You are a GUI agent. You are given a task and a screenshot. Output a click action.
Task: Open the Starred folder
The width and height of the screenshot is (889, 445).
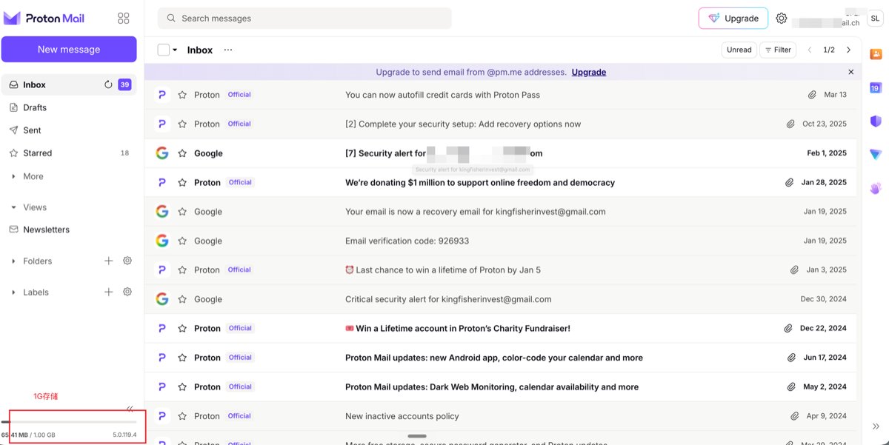pyautogui.click(x=69, y=153)
